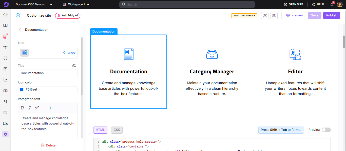This screenshot has height=151, width=346.
Task: Click the Document360 logo icon
Action: 6,4
